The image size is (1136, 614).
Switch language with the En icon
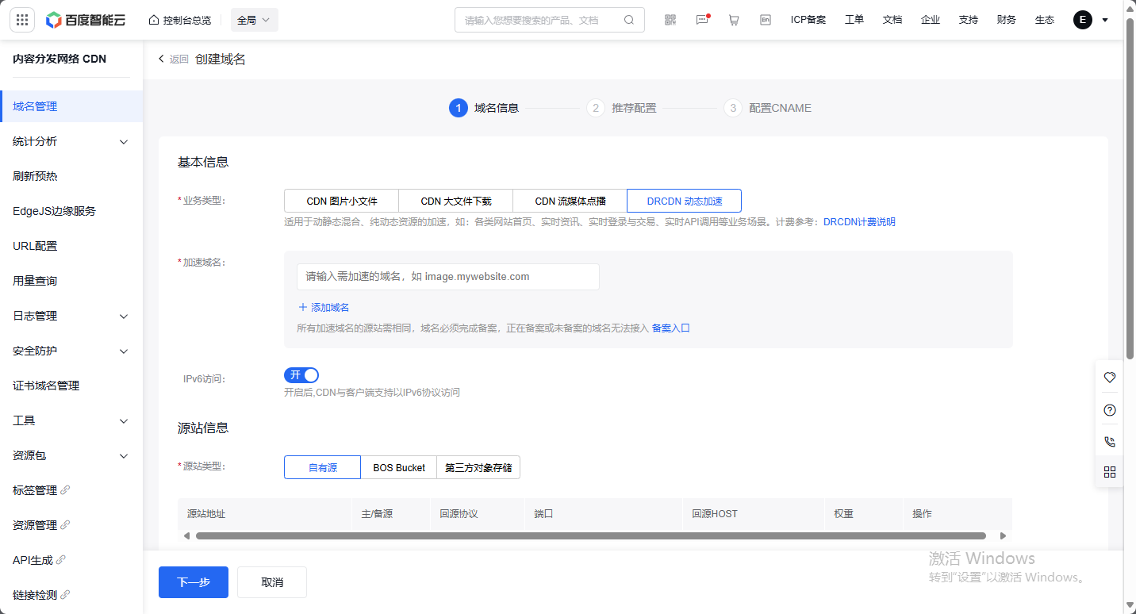pyautogui.click(x=766, y=20)
